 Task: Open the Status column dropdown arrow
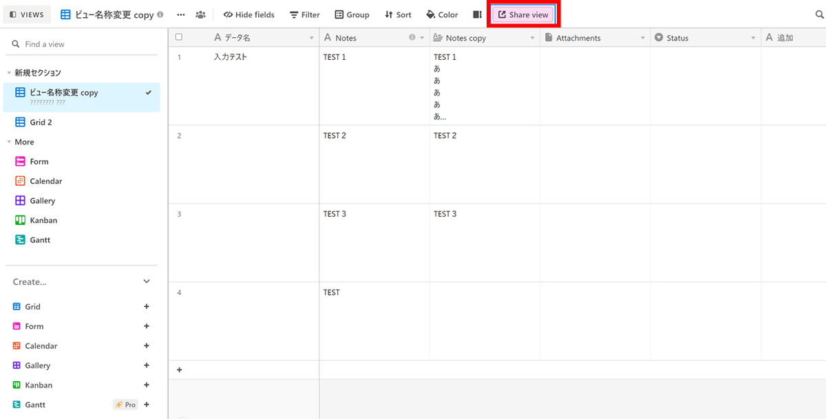753,38
